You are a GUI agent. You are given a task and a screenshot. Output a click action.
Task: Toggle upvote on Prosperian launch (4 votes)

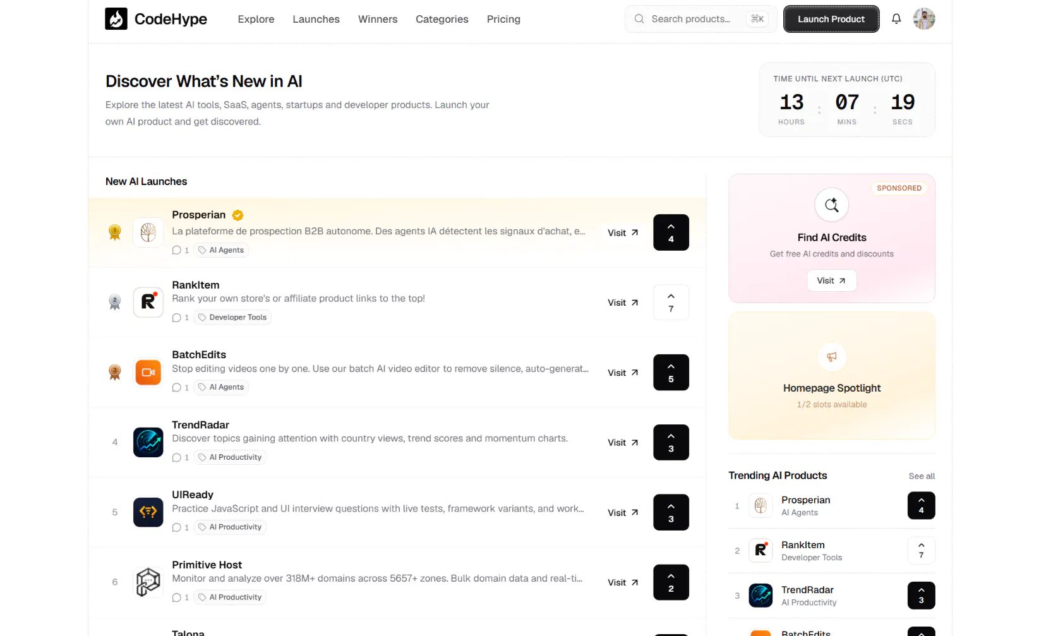(x=671, y=232)
